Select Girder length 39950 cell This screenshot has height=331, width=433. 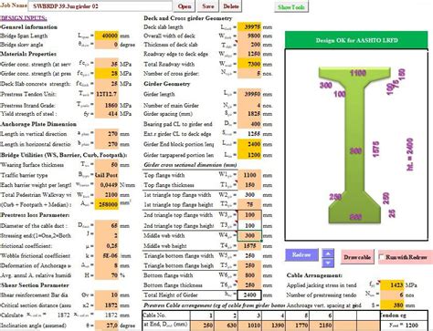tap(249, 94)
